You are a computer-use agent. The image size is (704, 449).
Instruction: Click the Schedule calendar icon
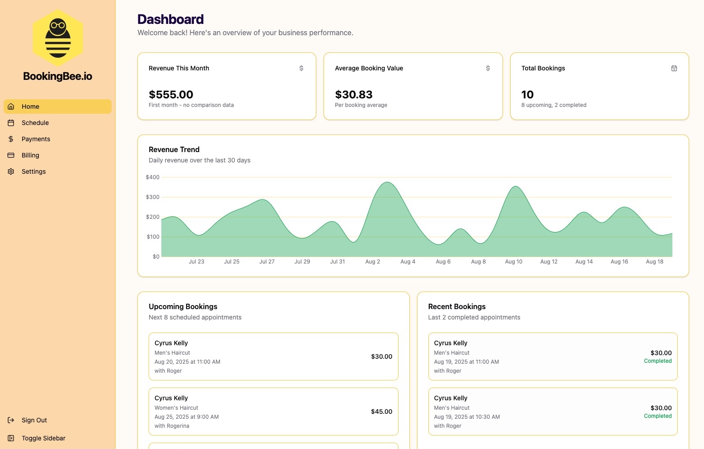point(11,123)
